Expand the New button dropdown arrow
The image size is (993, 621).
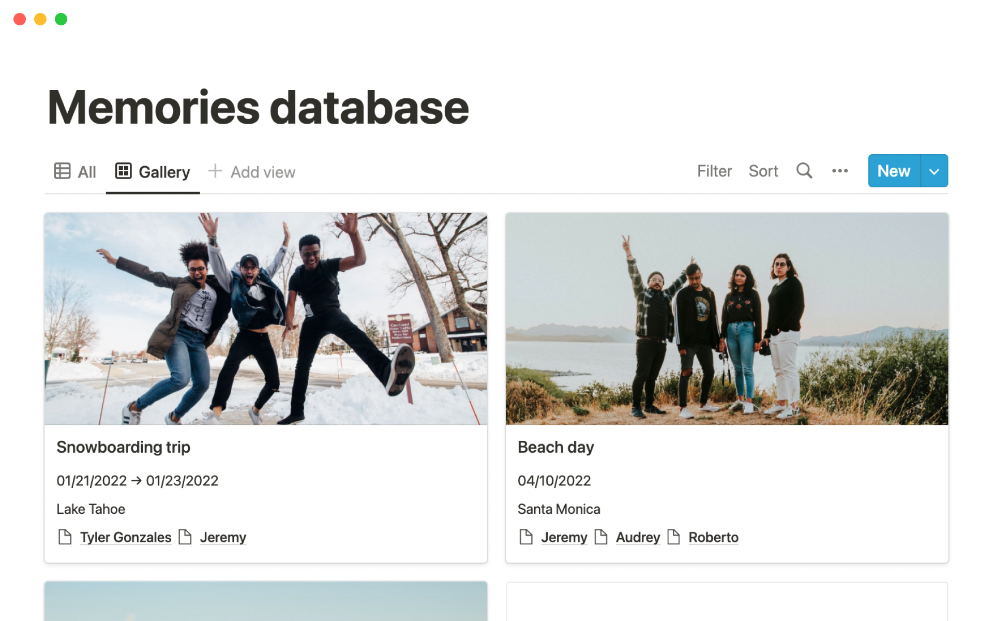tap(934, 171)
